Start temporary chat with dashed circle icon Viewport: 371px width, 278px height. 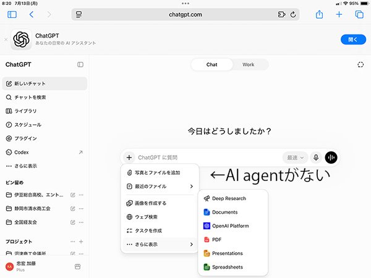click(360, 64)
